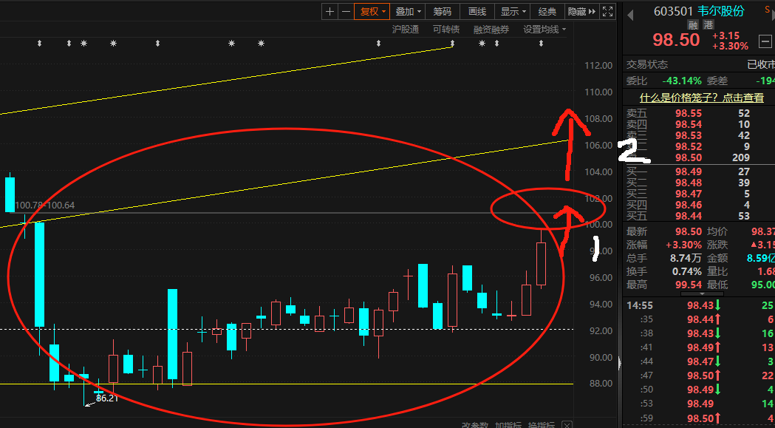Toggle the 可转债 indicator
Screen dimensions: 775x428
(x=445, y=30)
